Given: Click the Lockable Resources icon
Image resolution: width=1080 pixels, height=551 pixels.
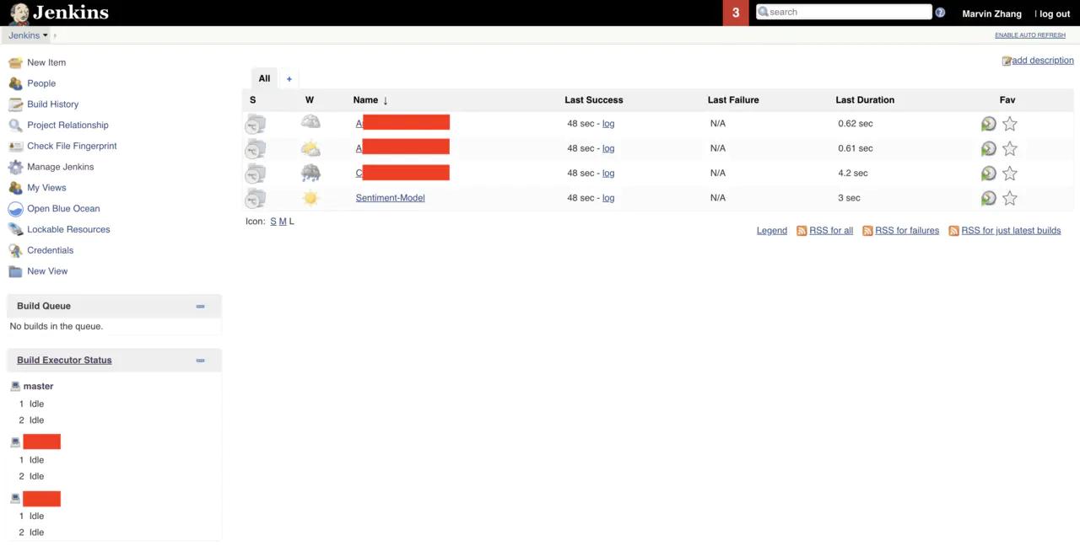Looking at the screenshot, I should 15,229.
